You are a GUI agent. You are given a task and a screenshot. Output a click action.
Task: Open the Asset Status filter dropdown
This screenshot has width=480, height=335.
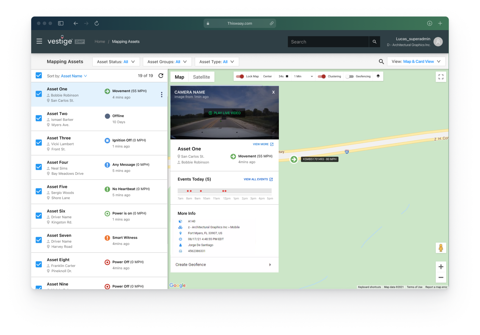(116, 62)
